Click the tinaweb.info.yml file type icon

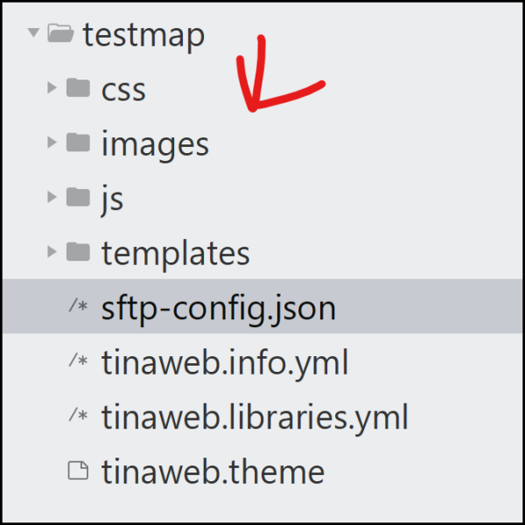[78, 361]
